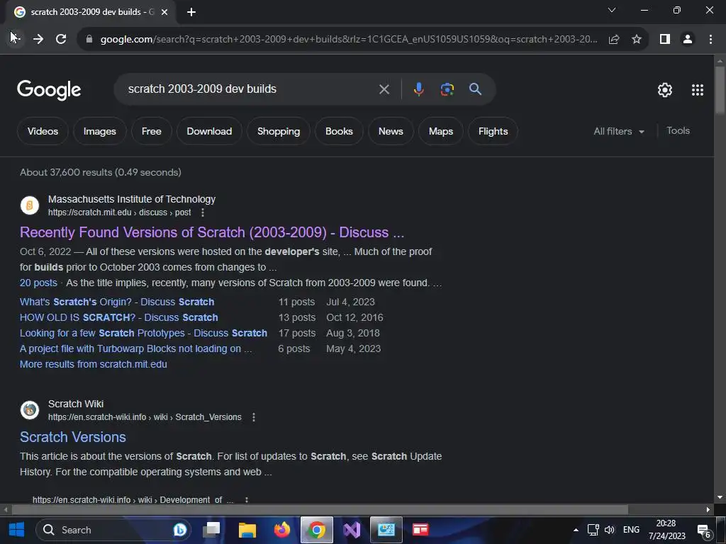The image size is (726, 544).
Task: Open the network tray icon
Action: 593,530
